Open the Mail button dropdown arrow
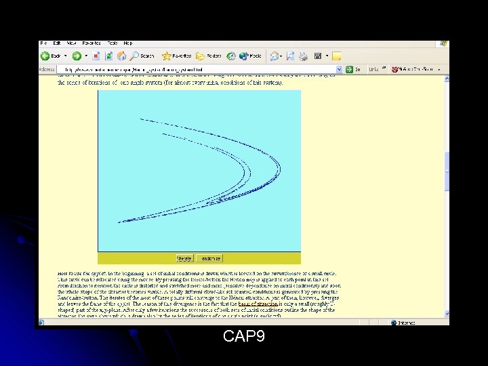The height and width of the screenshot is (366, 488). [281, 56]
